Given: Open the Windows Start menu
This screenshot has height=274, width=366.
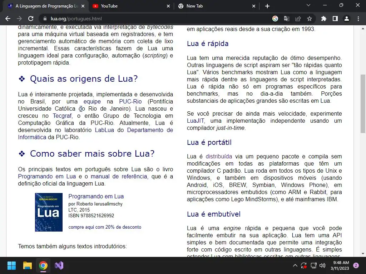Looking at the screenshot, I should click(x=11, y=265).
